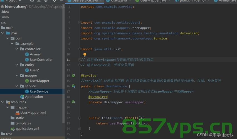
Task: Toggle fold marker at line 9 import
Action: (x=80, y=49)
